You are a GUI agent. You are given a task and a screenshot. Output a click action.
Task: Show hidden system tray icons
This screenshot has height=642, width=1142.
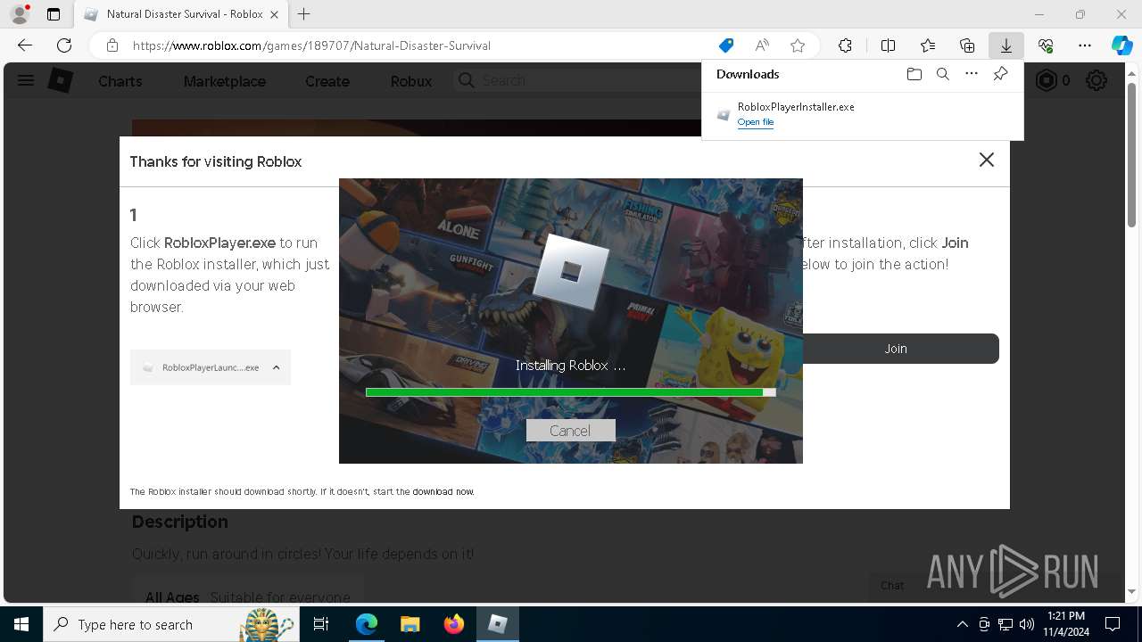pos(962,624)
